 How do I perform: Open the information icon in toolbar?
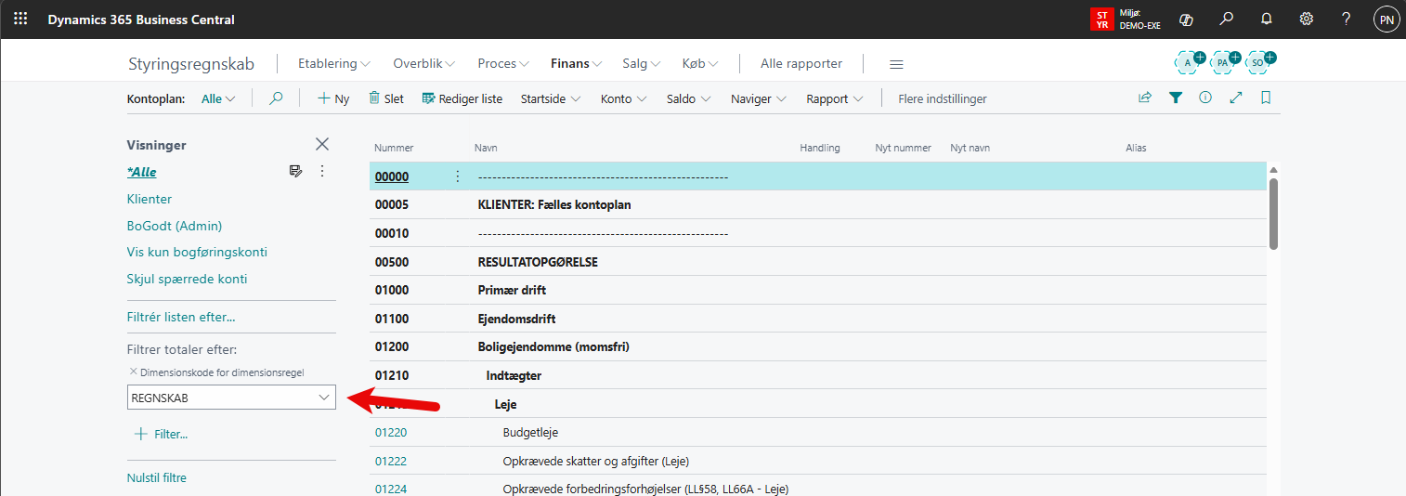tap(1205, 98)
